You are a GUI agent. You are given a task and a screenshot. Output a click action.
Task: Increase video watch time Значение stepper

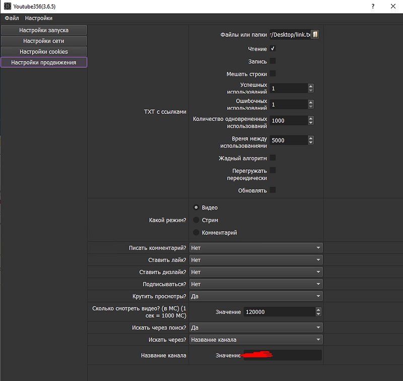pos(318,310)
